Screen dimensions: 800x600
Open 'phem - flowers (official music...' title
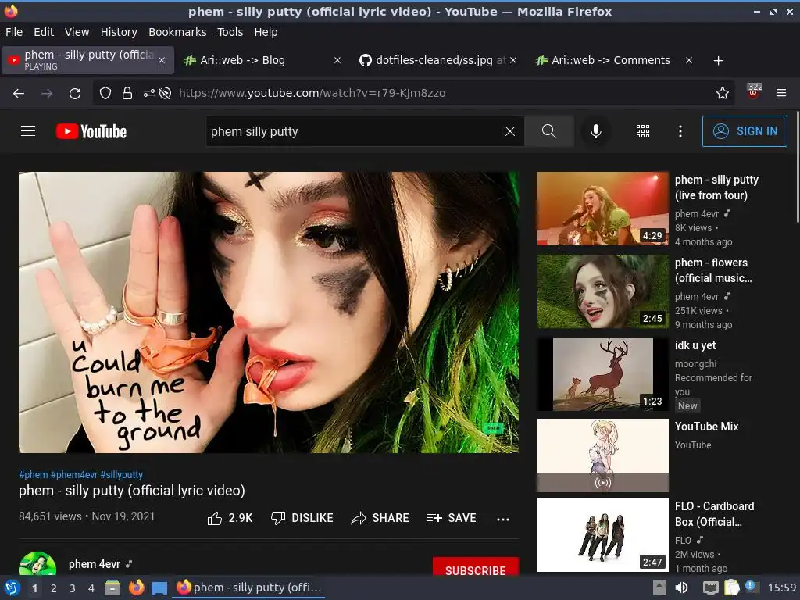[x=713, y=270]
